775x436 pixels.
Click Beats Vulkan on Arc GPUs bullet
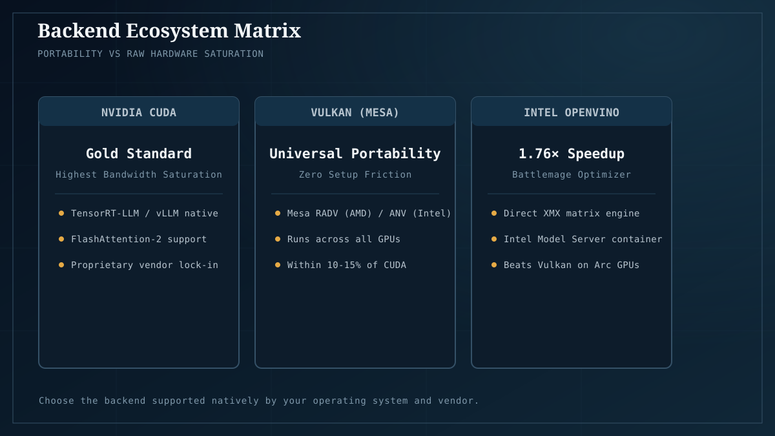565,265
